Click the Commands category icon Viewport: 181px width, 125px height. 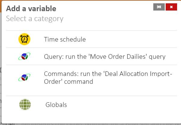[24, 78]
